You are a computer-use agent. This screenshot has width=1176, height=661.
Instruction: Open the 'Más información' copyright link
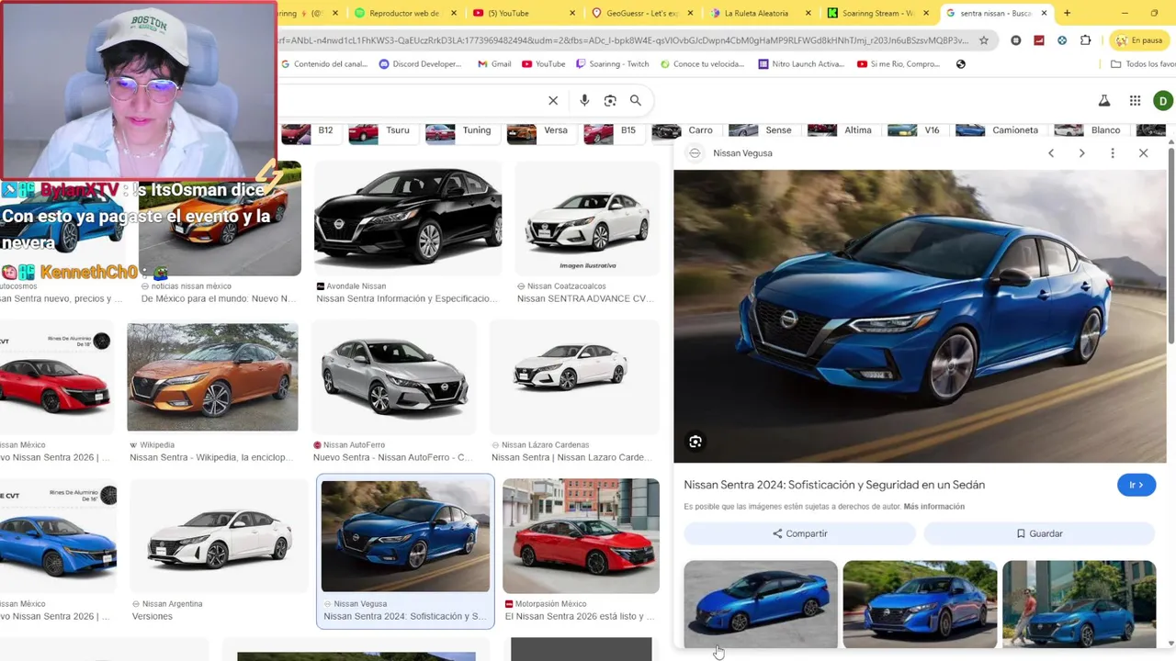click(x=933, y=507)
